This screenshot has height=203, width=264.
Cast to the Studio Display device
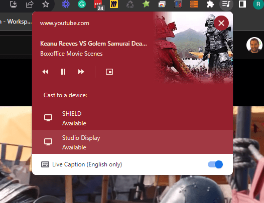point(133,142)
